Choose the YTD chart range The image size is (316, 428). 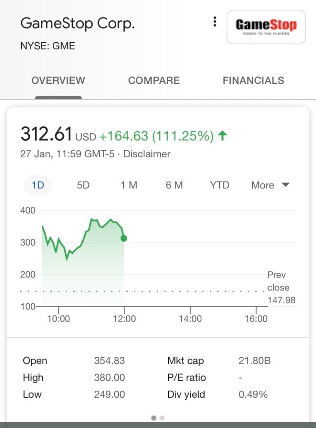coord(219,185)
